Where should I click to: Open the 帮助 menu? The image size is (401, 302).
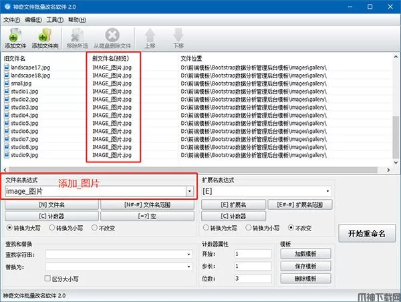(x=77, y=20)
